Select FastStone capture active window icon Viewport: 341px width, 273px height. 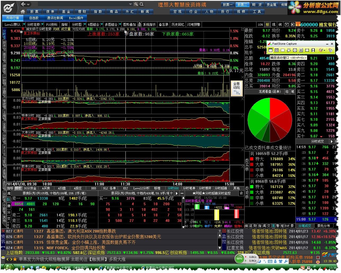pos(271,50)
